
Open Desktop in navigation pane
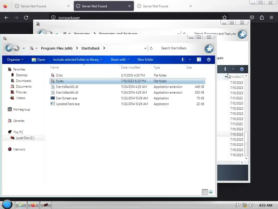[x=19, y=75]
